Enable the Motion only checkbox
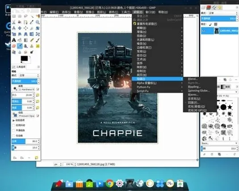This screenshot has width=239, height=191. click(x=13, y=136)
